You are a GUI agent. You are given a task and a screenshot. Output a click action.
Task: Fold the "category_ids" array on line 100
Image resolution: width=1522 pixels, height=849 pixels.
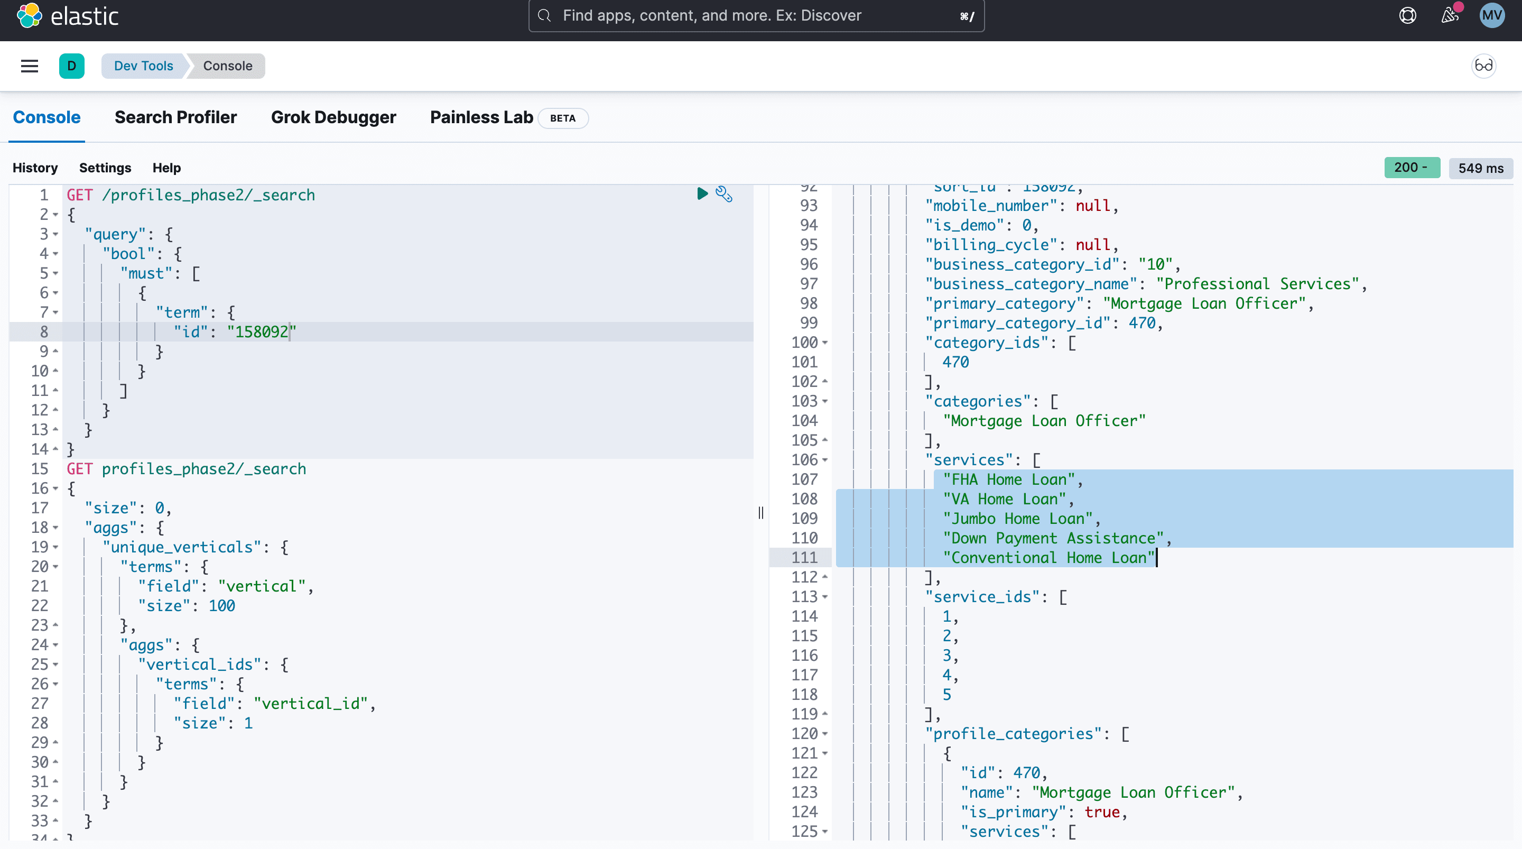click(x=825, y=343)
